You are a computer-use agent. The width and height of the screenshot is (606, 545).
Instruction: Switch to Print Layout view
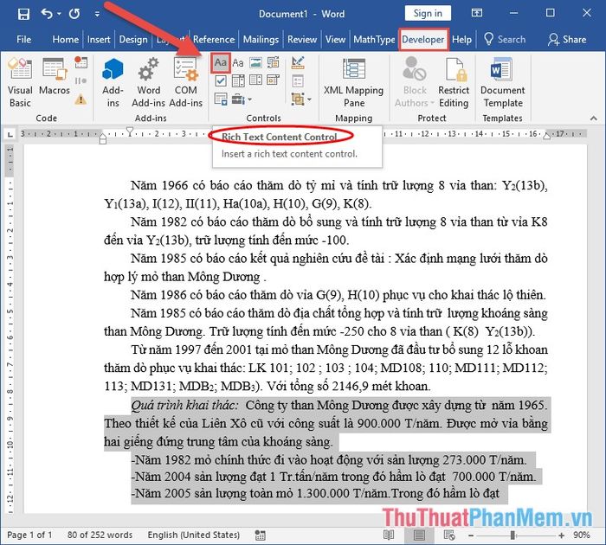coord(419,535)
